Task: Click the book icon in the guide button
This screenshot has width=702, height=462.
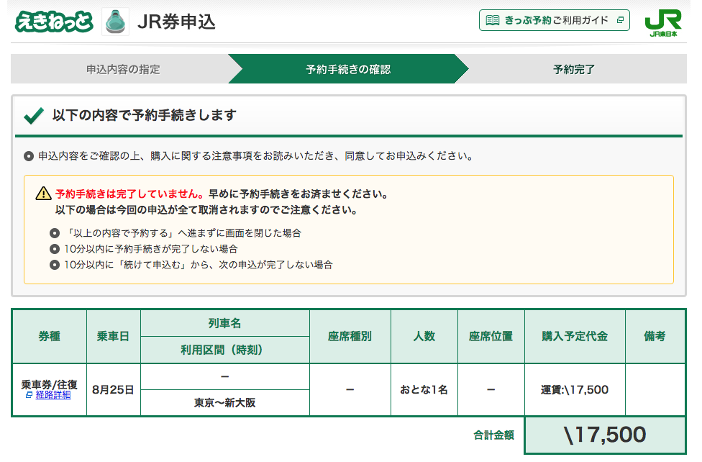Action: [x=493, y=20]
